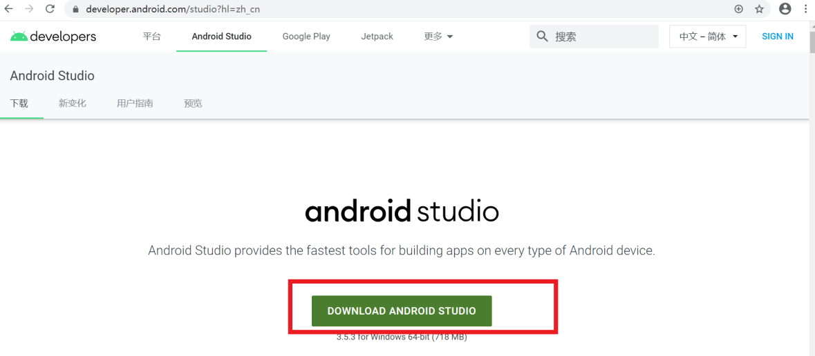Select Android Studio in top navigation
The width and height of the screenshot is (815, 356).
coord(221,37)
